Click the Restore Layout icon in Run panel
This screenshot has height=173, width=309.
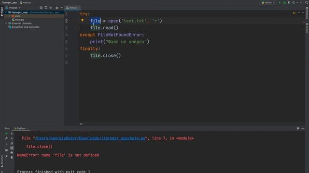point(6,150)
